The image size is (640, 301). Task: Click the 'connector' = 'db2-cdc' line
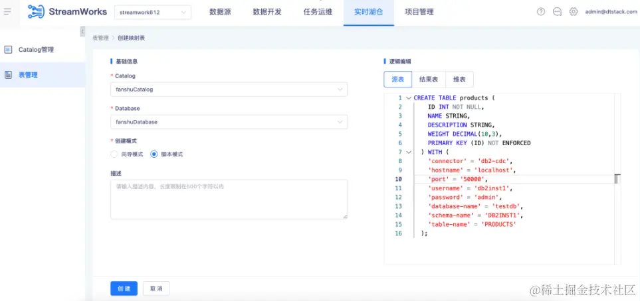(x=470, y=161)
